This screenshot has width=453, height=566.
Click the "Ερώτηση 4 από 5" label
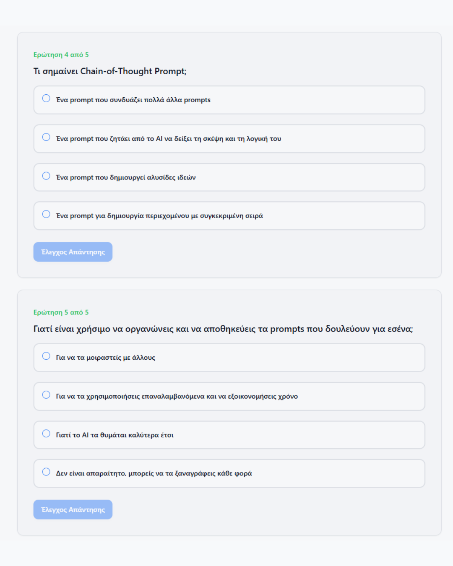click(x=61, y=55)
